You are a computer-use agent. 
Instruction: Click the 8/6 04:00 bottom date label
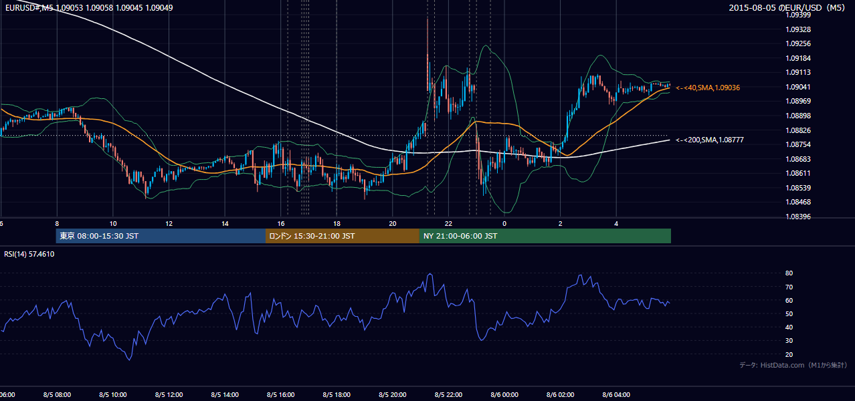pos(615,395)
